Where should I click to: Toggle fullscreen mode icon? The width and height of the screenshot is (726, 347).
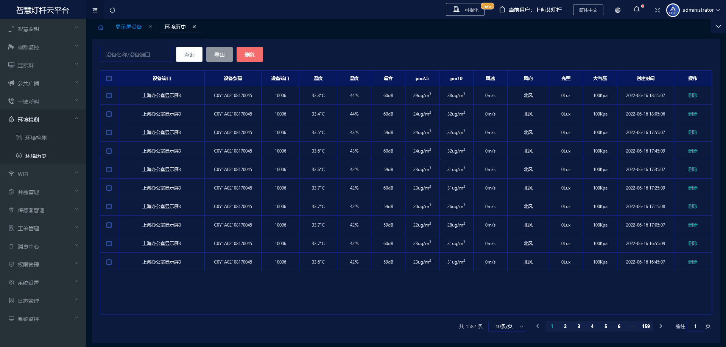tap(657, 10)
